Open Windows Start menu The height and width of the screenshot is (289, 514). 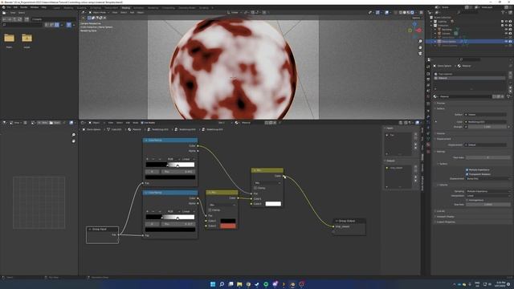click(x=212, y=284)
